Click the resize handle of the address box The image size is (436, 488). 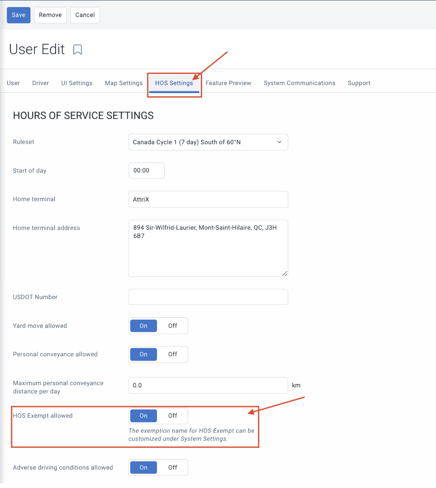(284, 273)
